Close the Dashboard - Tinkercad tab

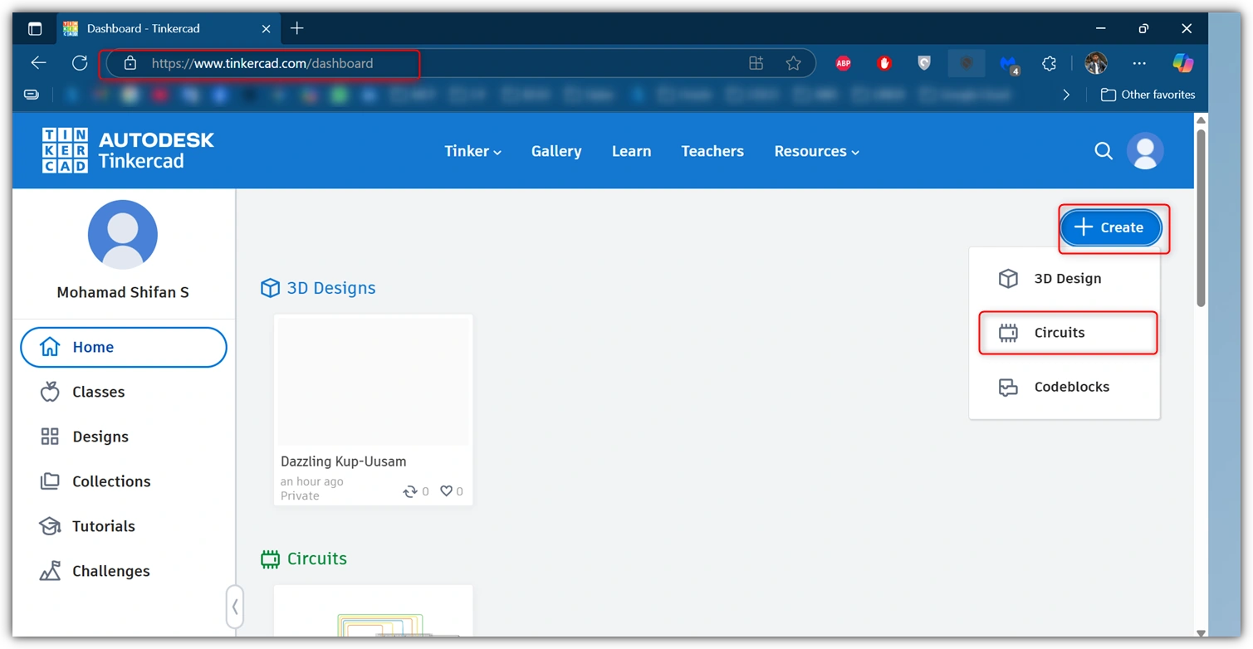[266, 28]
